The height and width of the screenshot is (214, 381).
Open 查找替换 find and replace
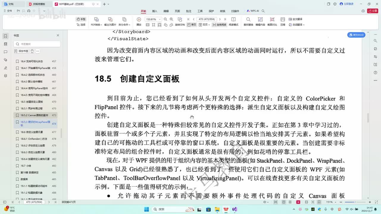click(248, 22)
